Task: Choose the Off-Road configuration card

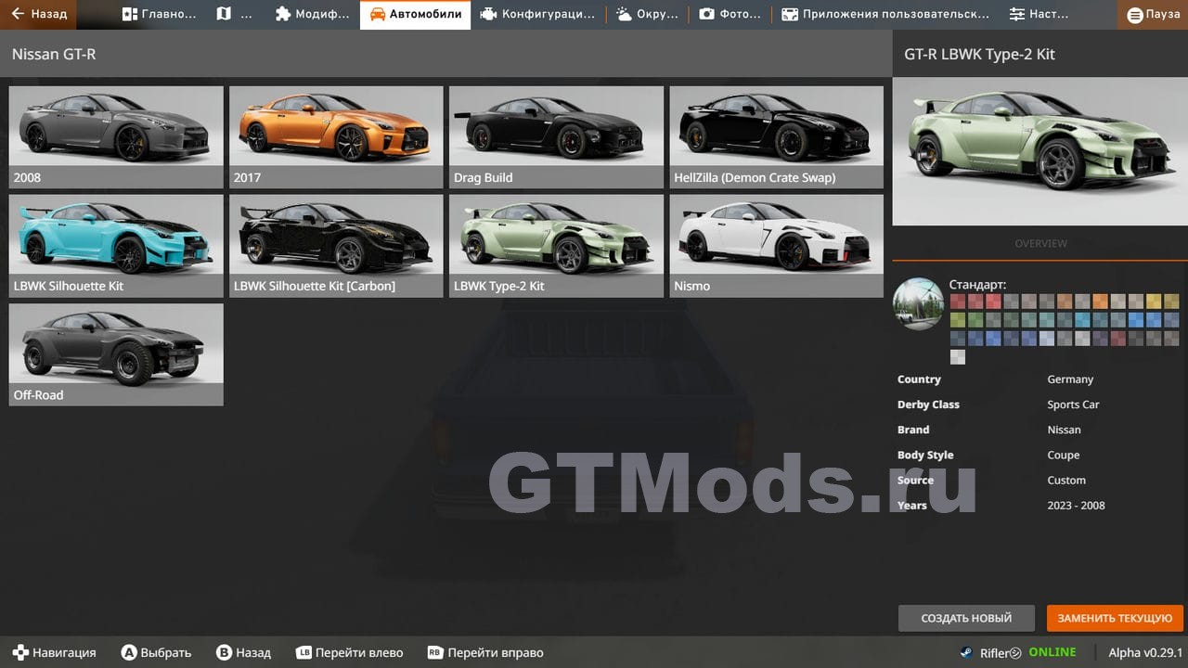Action: (x=116, y=354)
